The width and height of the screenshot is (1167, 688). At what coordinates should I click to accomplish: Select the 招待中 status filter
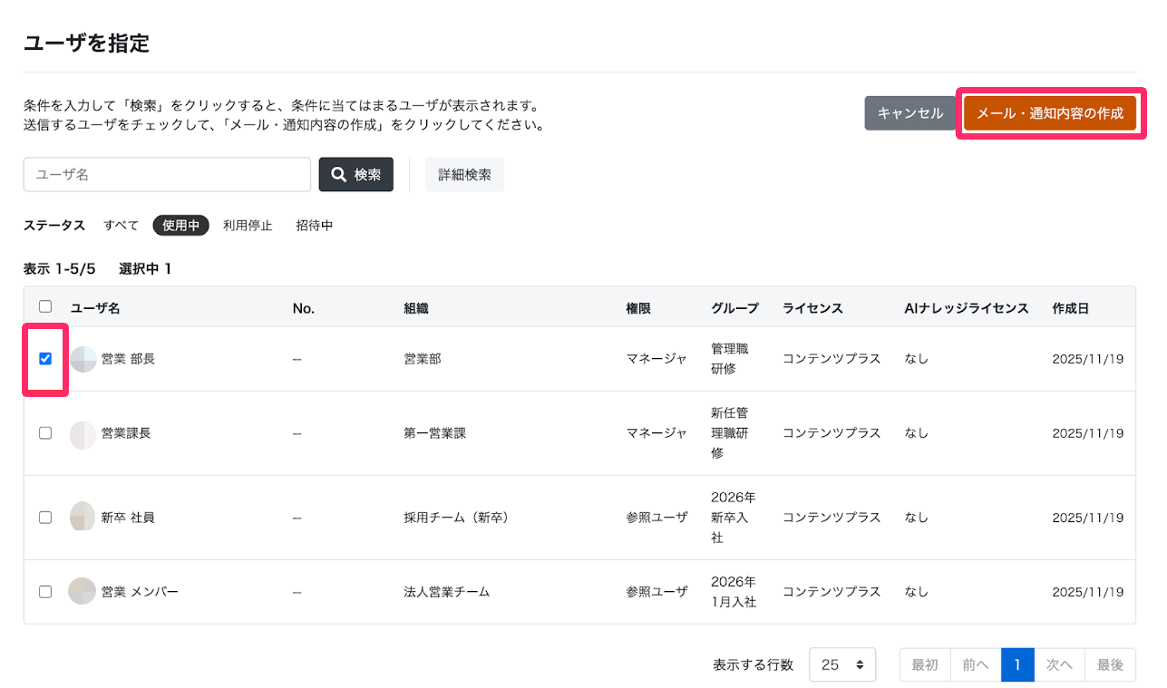coord(315,226)
